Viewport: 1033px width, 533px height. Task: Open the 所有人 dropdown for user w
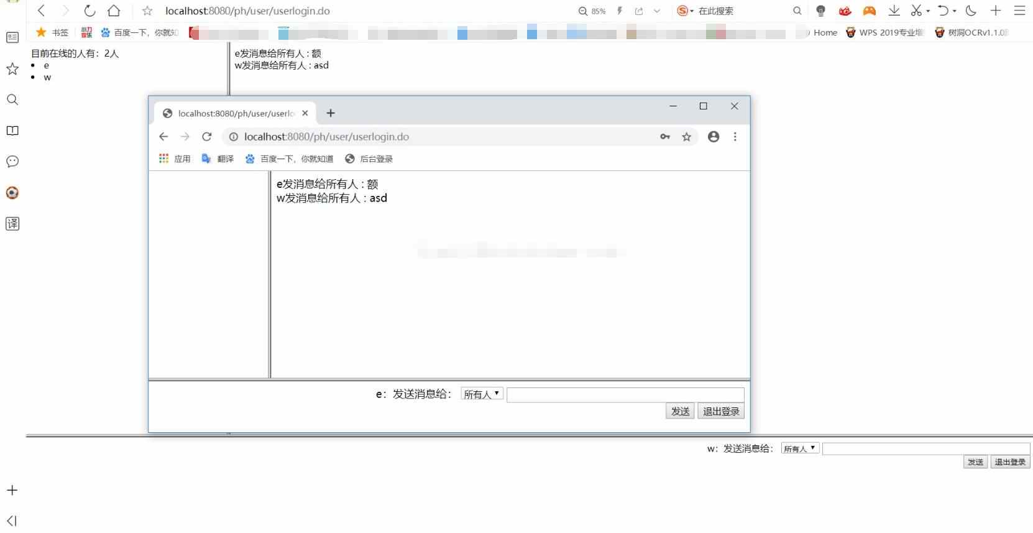point(801,448)
